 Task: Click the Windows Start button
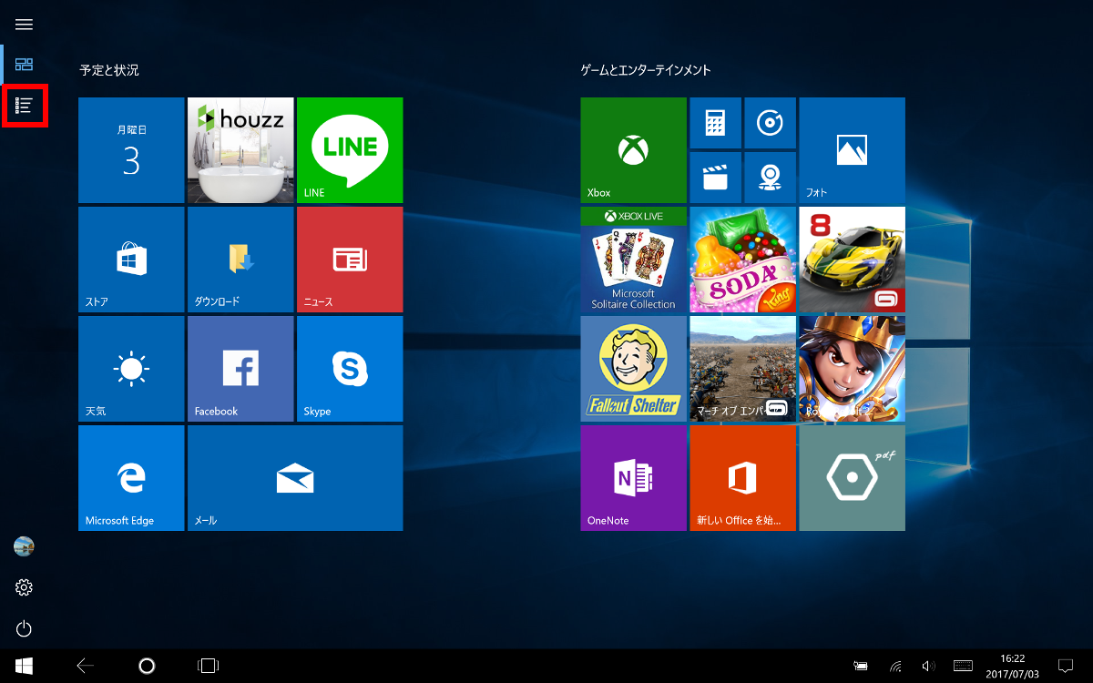click(x=25, y=666)
